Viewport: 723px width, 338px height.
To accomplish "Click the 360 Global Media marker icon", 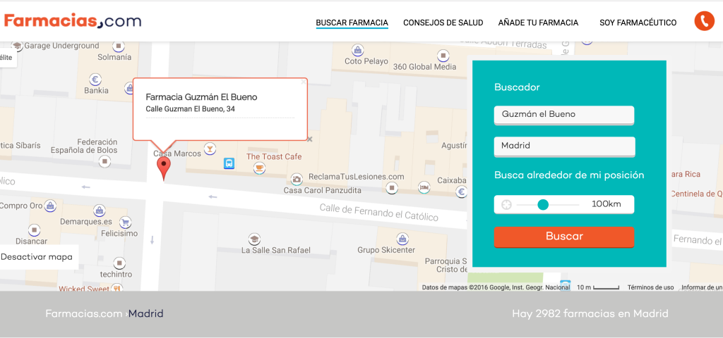I will (443, 56).
